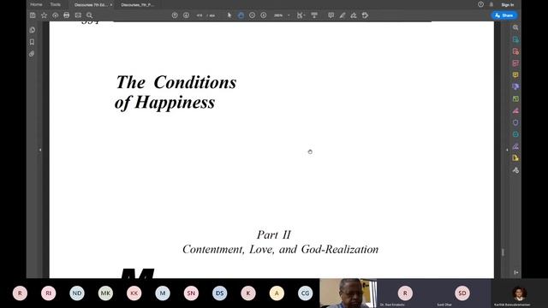The image size is (548, 308).
Task: Open the pink Edit PDF tool
Action: tap(515, 63)
